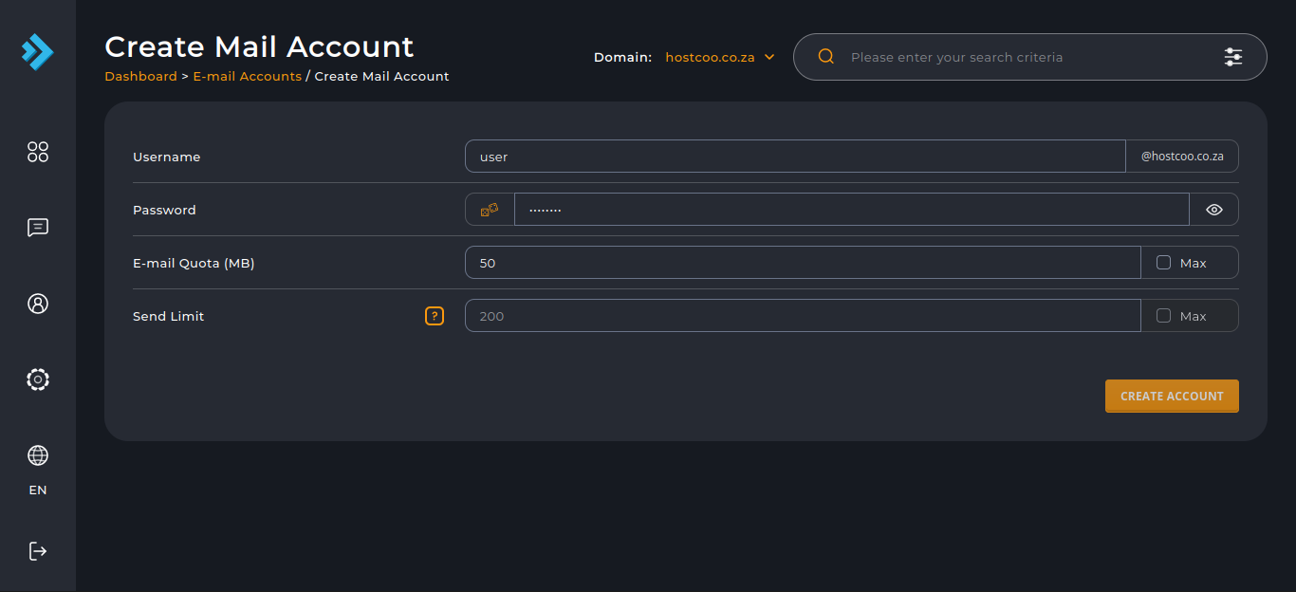The image size is (1296, 592).
Task: Open the search filter sliders icon
Action: 1233,57
